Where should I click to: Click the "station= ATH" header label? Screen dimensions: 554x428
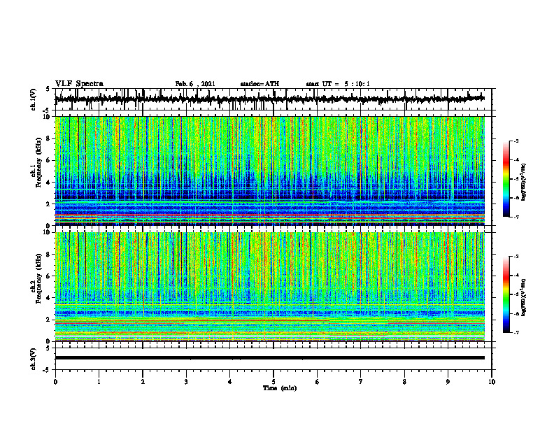coord(260,84)
